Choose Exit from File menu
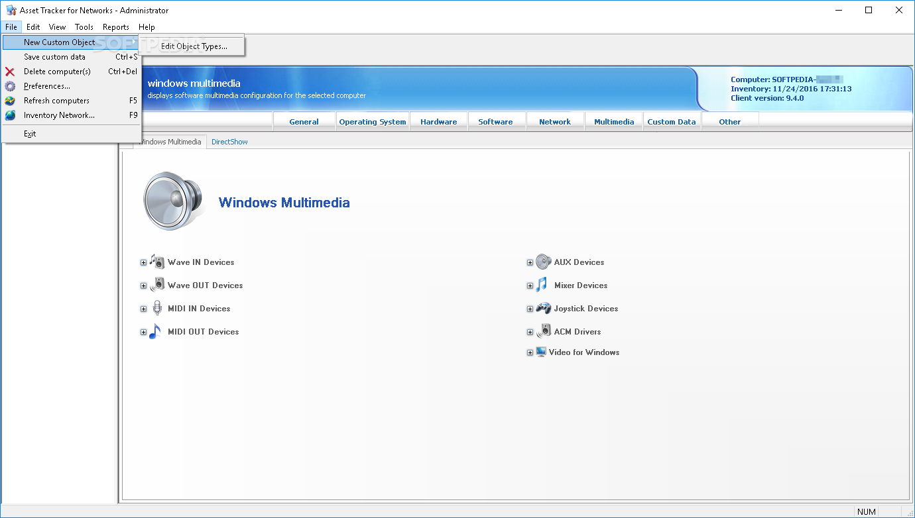Screen dimensions: 915x518 coord(71,134)
